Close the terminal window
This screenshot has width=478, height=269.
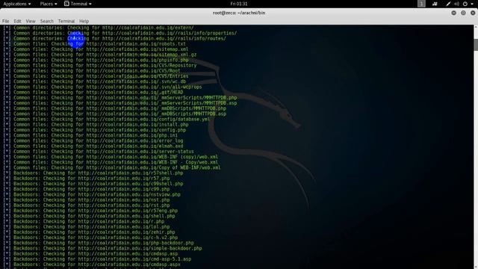pos(473,13)
